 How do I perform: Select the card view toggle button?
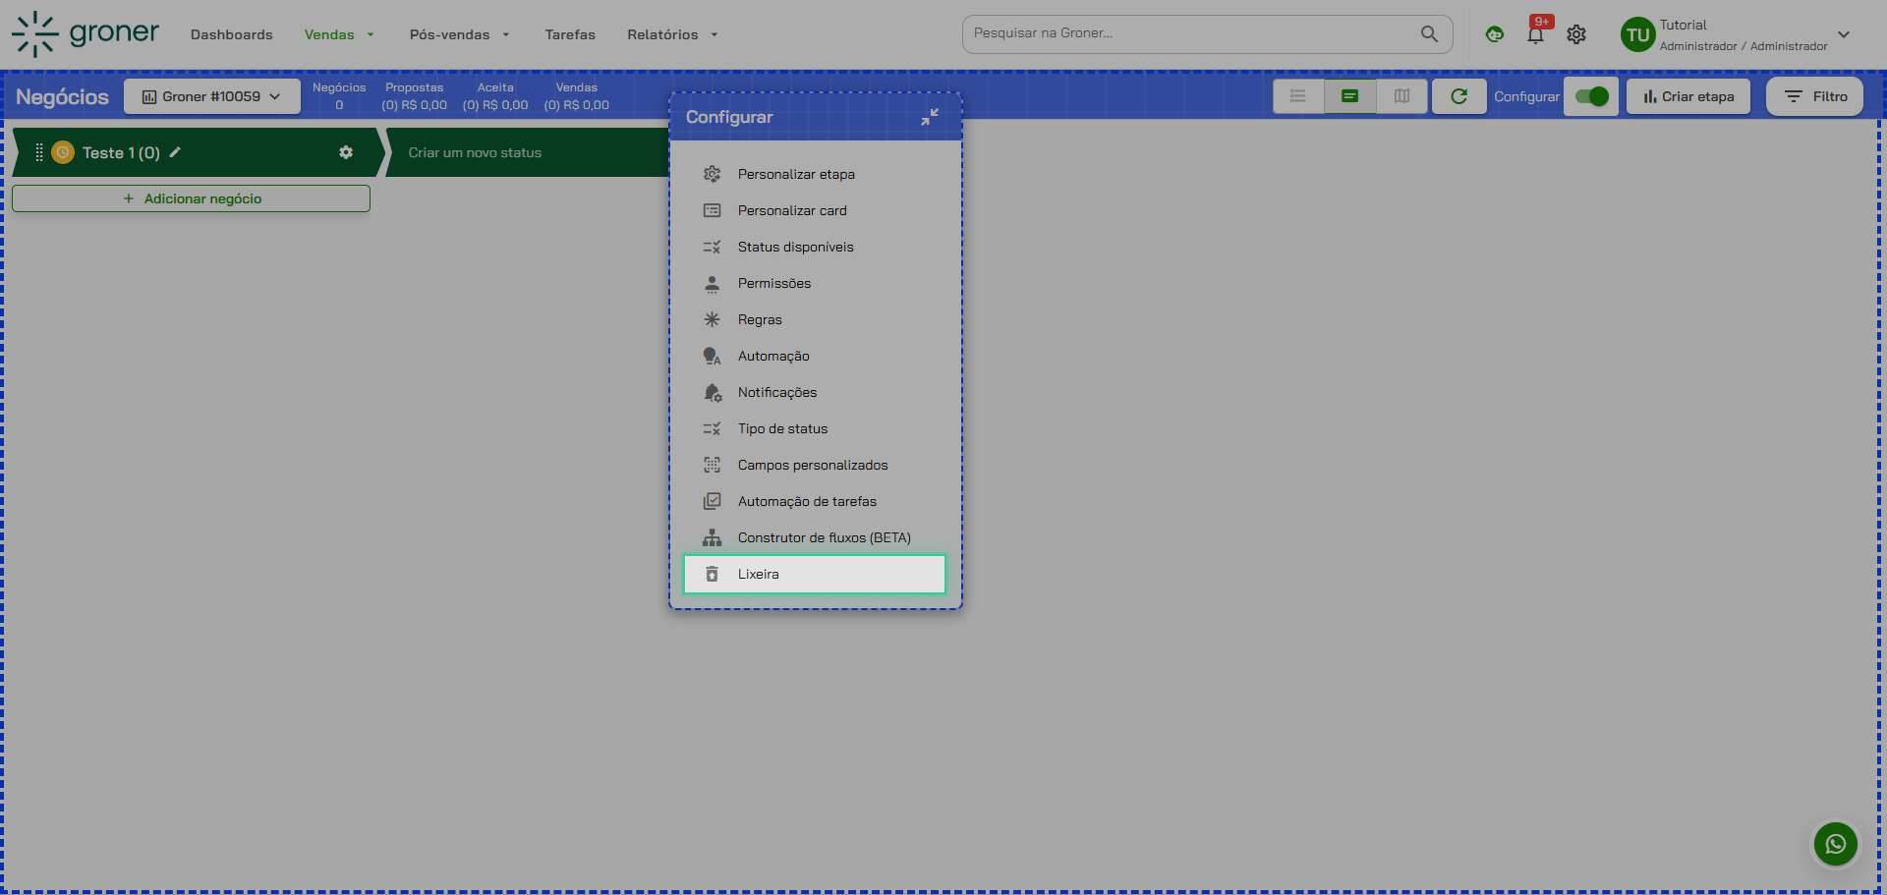tap(1349, 96)
